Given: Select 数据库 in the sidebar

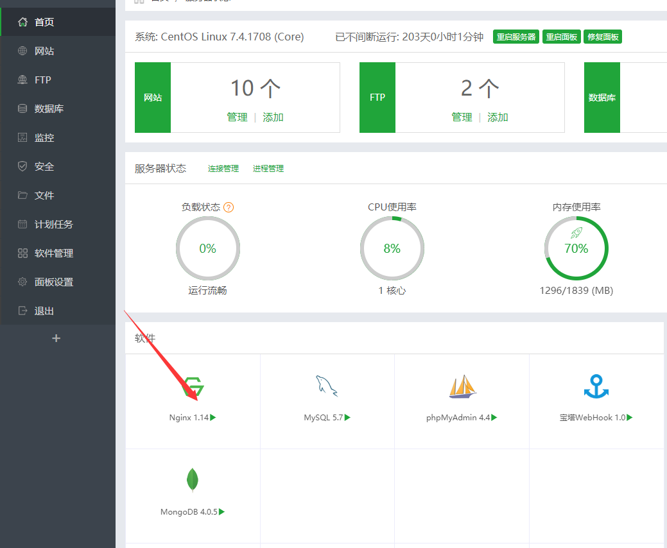Looking at the screenshot, I should [x=58, y=109].
